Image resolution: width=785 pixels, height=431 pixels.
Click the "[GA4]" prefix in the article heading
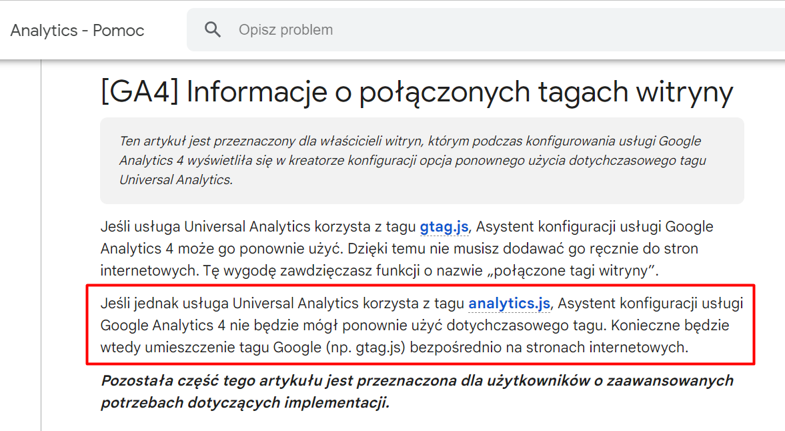tap(139, 91)
